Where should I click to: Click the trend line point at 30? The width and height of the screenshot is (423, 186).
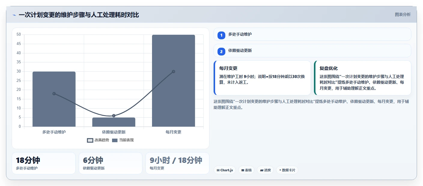pyautogui.click(x=173, y=71)
